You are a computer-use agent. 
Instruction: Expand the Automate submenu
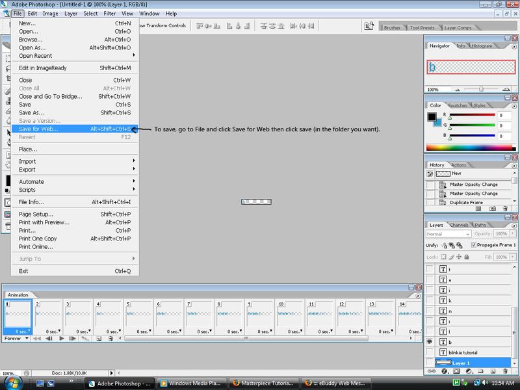pos(75,182)
